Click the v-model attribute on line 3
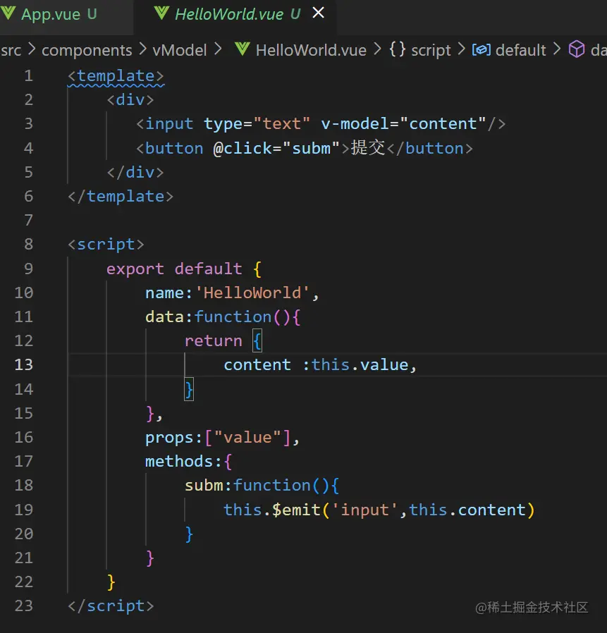 click(x=355, y=124)
